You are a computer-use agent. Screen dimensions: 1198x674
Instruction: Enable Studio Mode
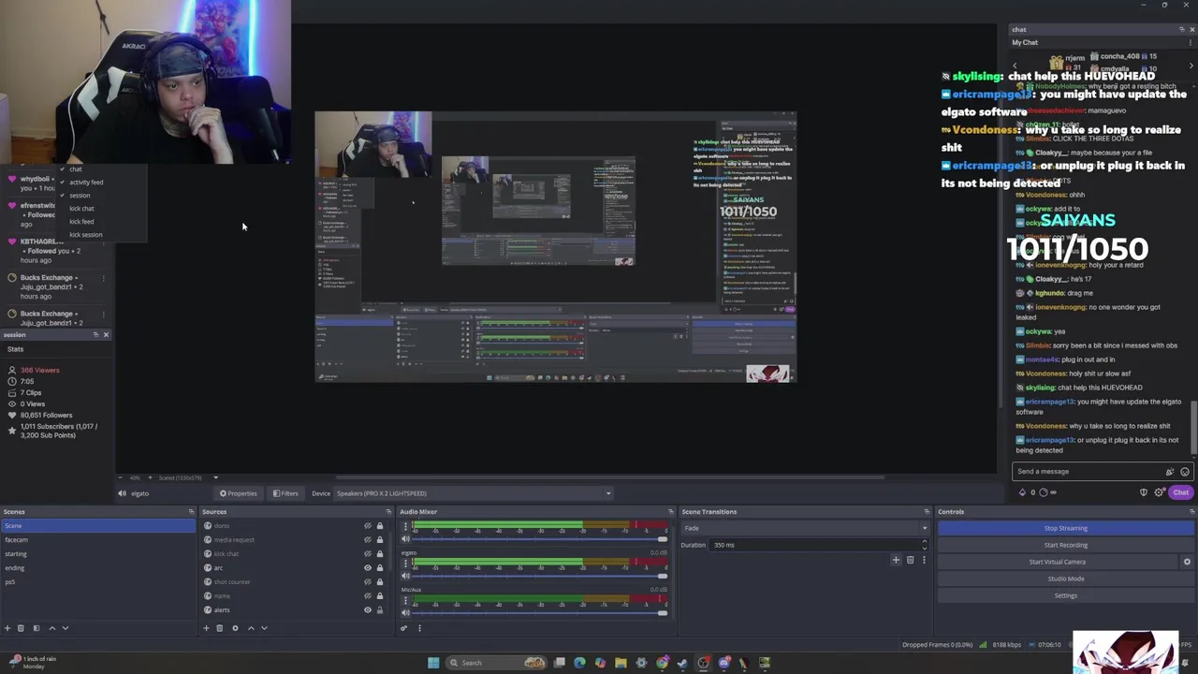coord(1066,579)
